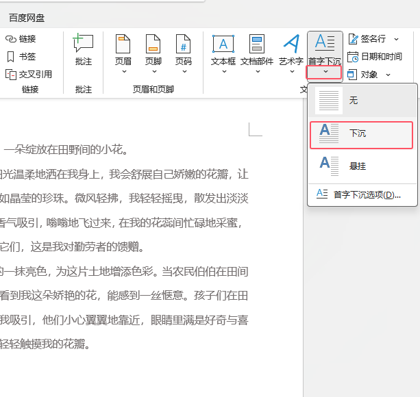Viewport: 420px width, 397px height.
Task: Expand the 页码 dropdown arrow
Action: (184, 71)
